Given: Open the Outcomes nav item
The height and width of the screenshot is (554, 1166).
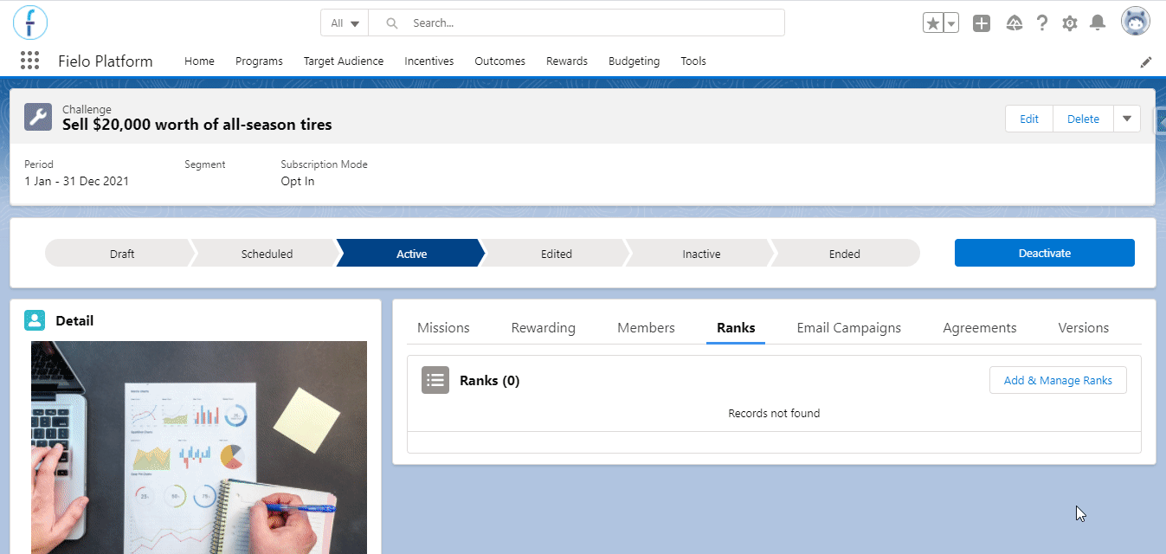Looking at the screenshot, I should [500, 61].
